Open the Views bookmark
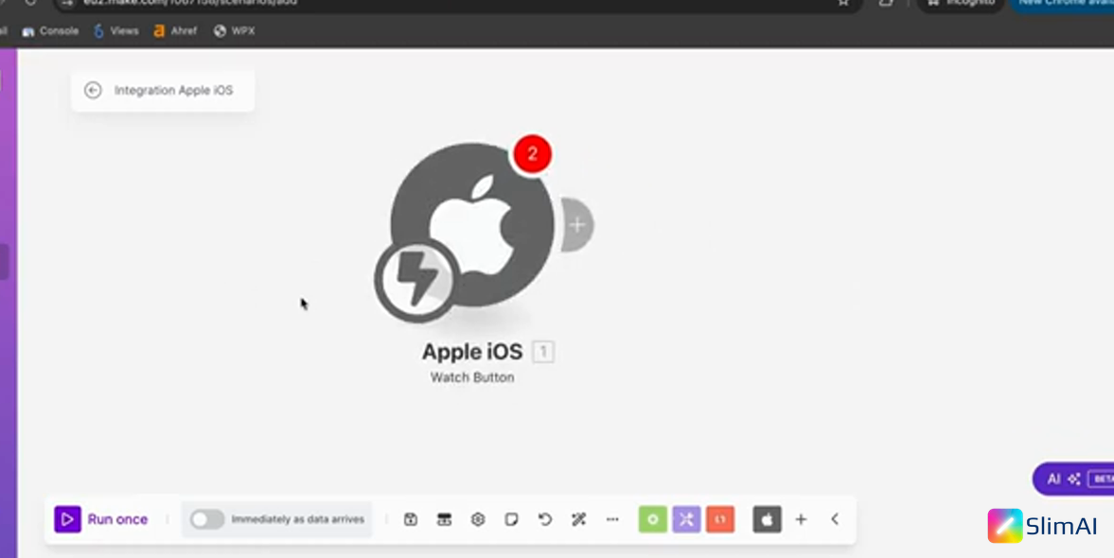1114x558 pixels. point(115,30)
